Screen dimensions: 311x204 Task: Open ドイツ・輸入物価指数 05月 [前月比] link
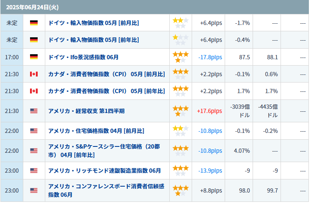[x=94, y=23]
